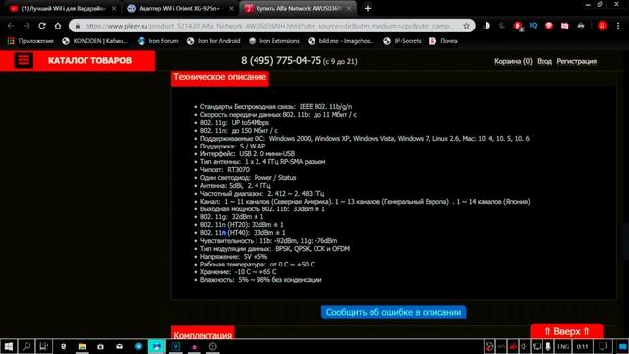Reload the pleer.ru page

click(x=42, y=26)
